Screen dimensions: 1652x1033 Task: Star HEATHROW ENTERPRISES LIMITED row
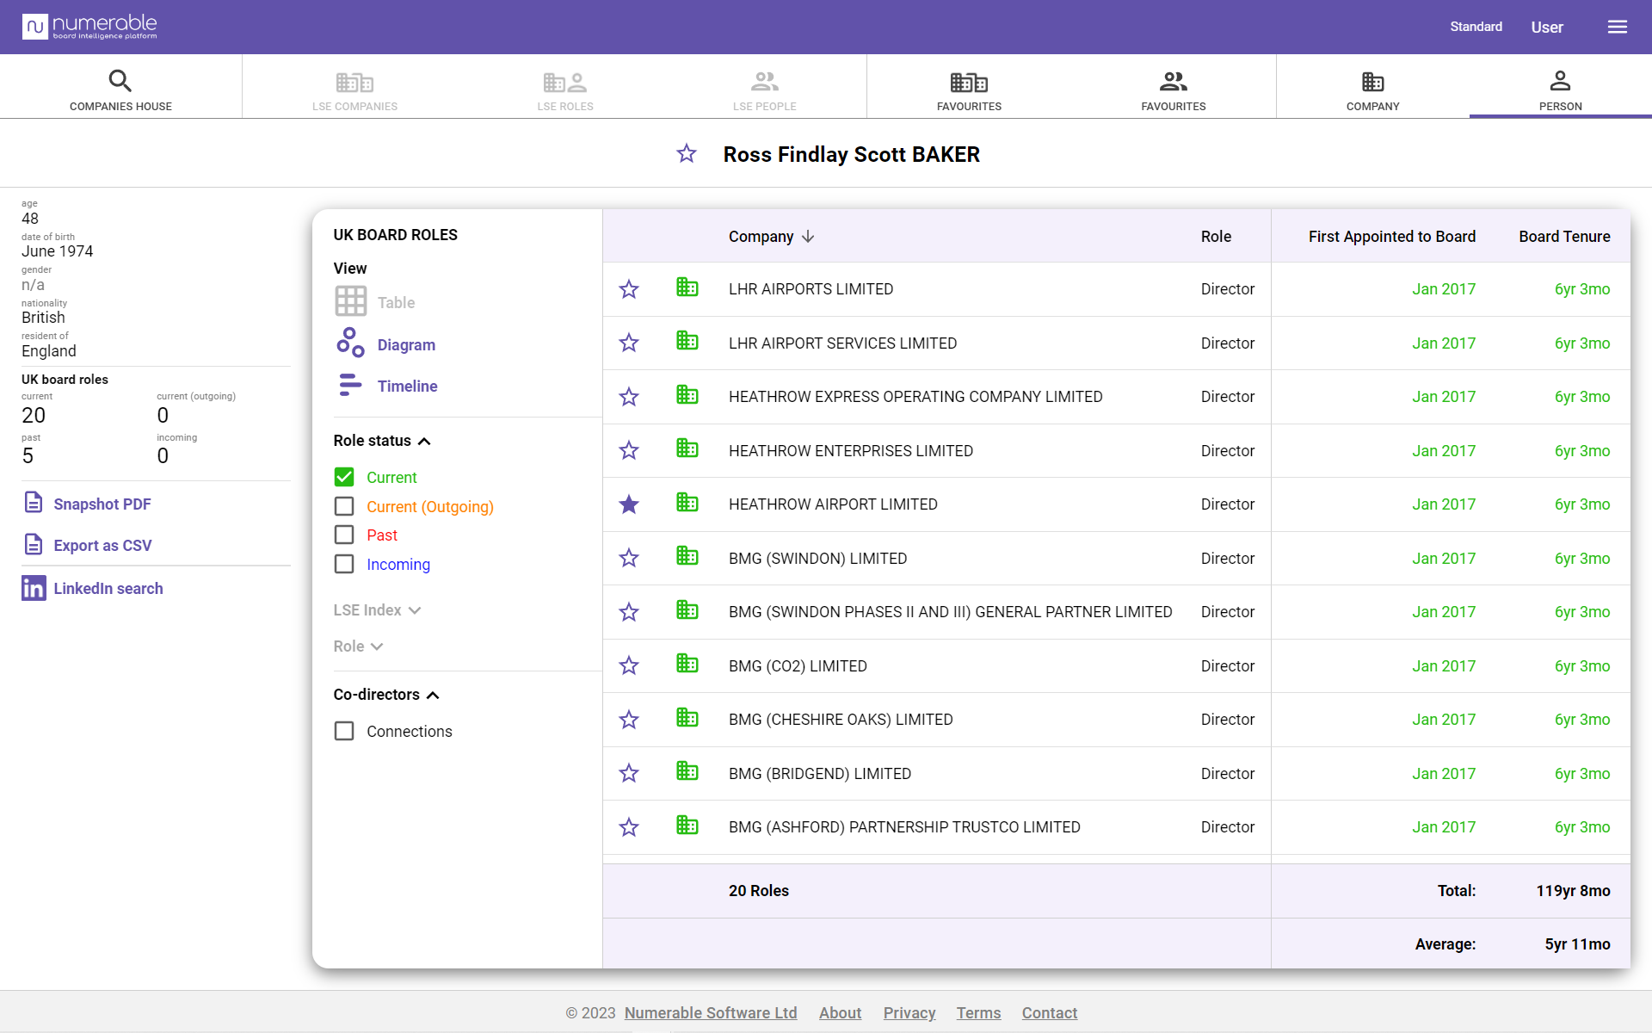(629, 451)
